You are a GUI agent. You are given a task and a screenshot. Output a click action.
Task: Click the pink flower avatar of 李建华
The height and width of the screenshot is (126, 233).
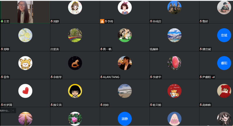(x=174, y=63)
